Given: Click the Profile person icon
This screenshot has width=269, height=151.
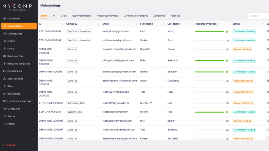Looking at the screenshot, I should click(5, 124).
